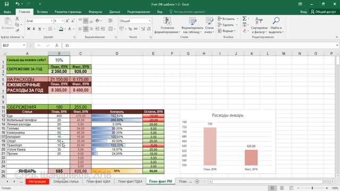Viewport: 340px width, 191px height.
Task: Click the Вход sign-in link
Action: 303,12
